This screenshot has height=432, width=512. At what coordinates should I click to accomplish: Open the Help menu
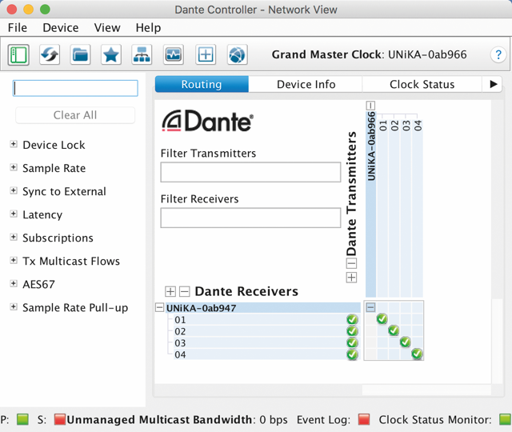click(x=148, y=28)
